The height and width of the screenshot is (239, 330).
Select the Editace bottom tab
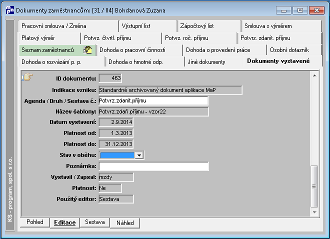click(65, 222)
